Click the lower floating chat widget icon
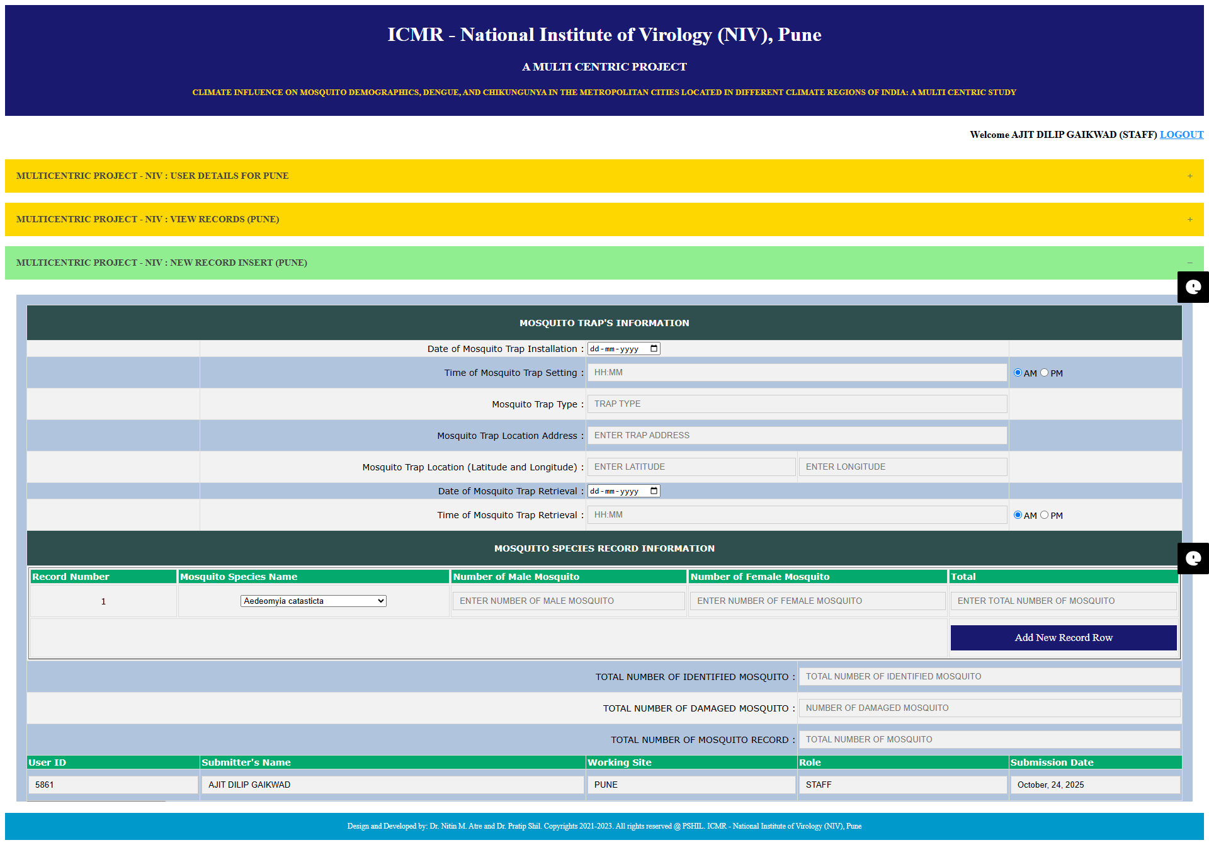Screen dimensions: 1209x845 (x=1193, y=559)
